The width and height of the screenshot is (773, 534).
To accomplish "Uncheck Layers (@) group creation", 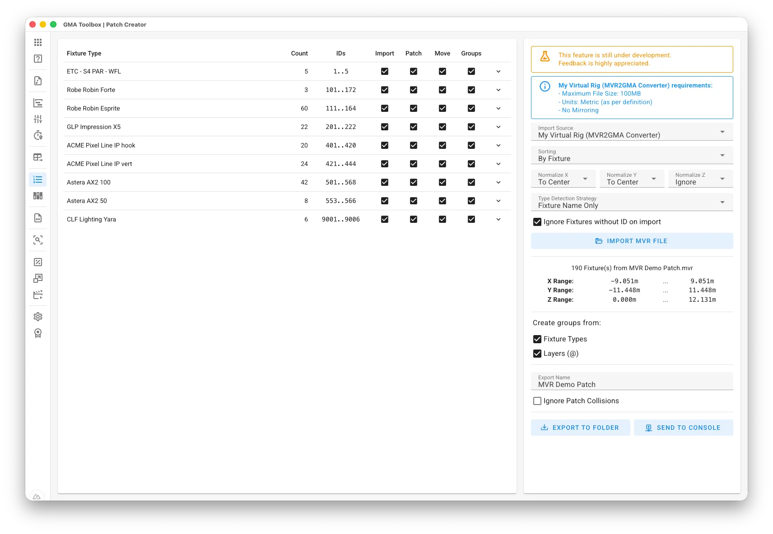I will pos(537,354).
